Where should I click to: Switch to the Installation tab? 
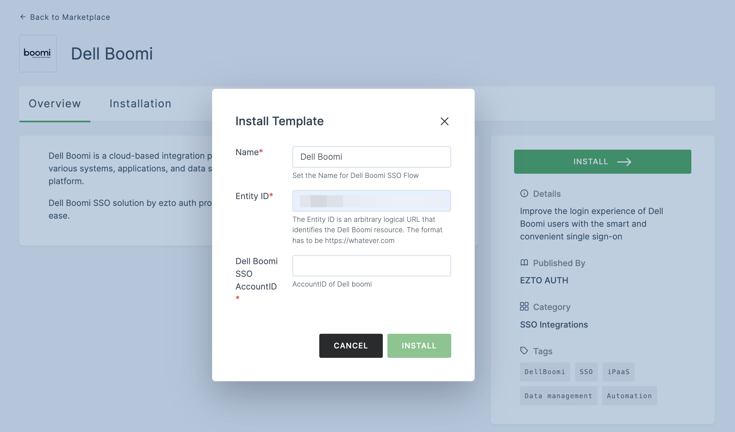tap(140, 103)
